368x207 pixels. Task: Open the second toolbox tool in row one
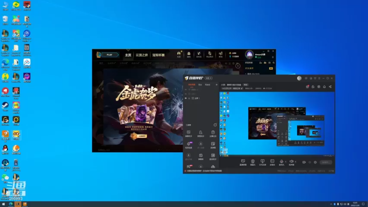point(201,134)
